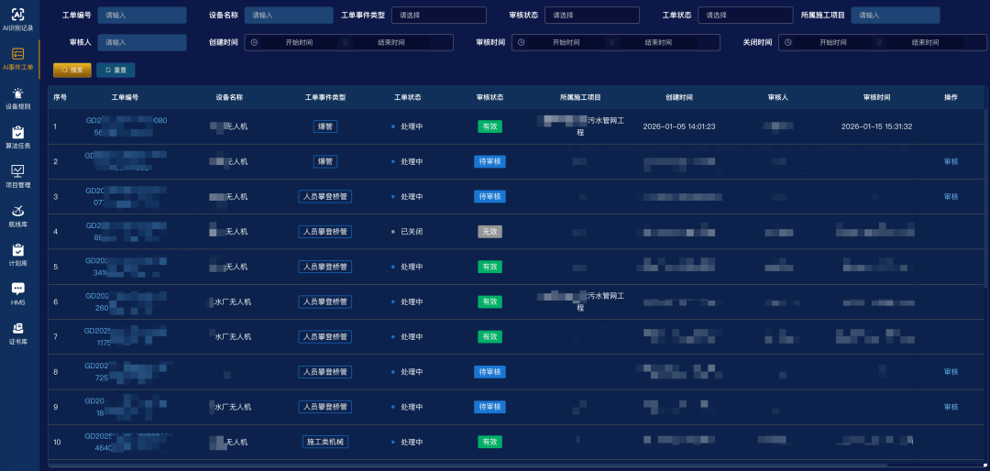
Task: Expand the 工单状态 filter dropdown
Action: (x=744, y=16)
